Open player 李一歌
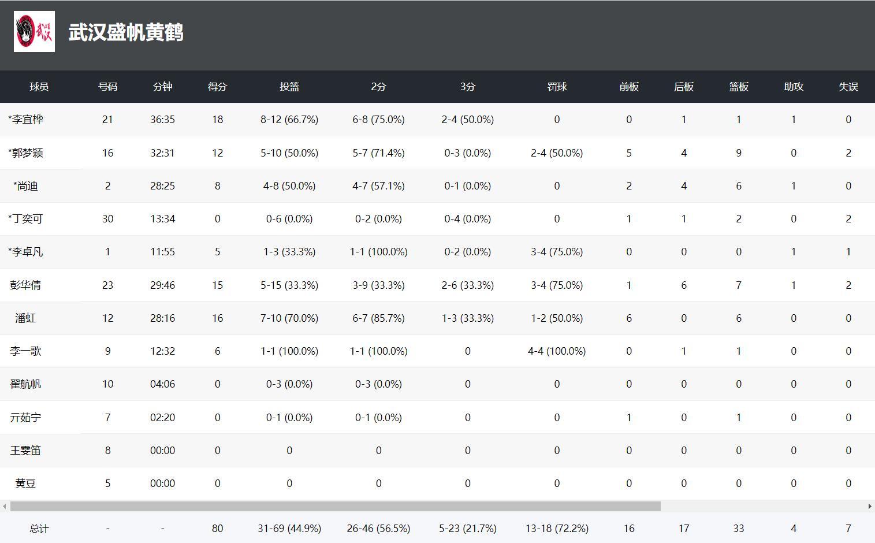Image resolution: width=875 pixels, height=543 pixels. click(25, 351)
